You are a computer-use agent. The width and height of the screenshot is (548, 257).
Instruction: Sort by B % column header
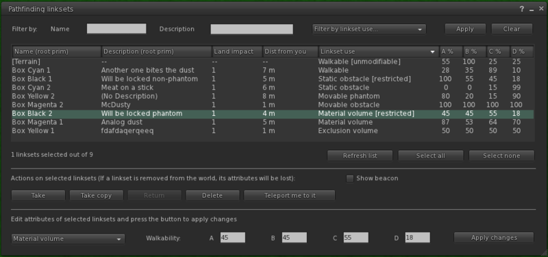tap(475, 51)
